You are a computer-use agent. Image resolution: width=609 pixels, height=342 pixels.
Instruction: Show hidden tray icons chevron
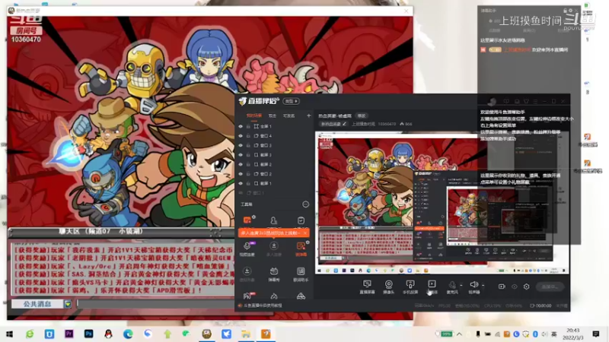[460, 334]
